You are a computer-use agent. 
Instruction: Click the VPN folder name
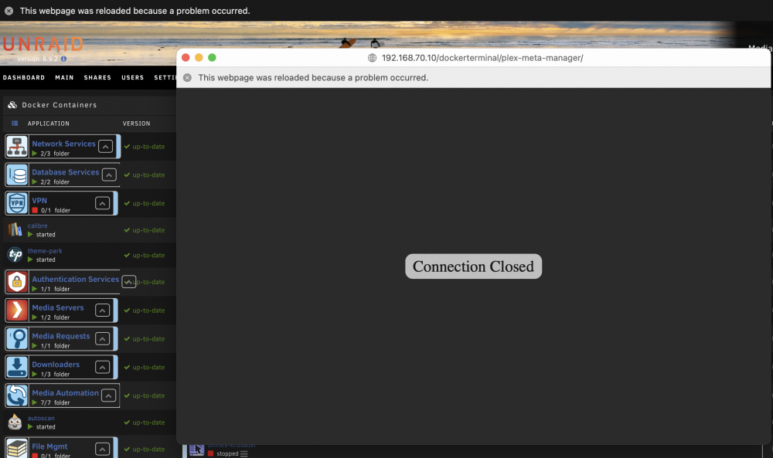[x=39, y=201]
